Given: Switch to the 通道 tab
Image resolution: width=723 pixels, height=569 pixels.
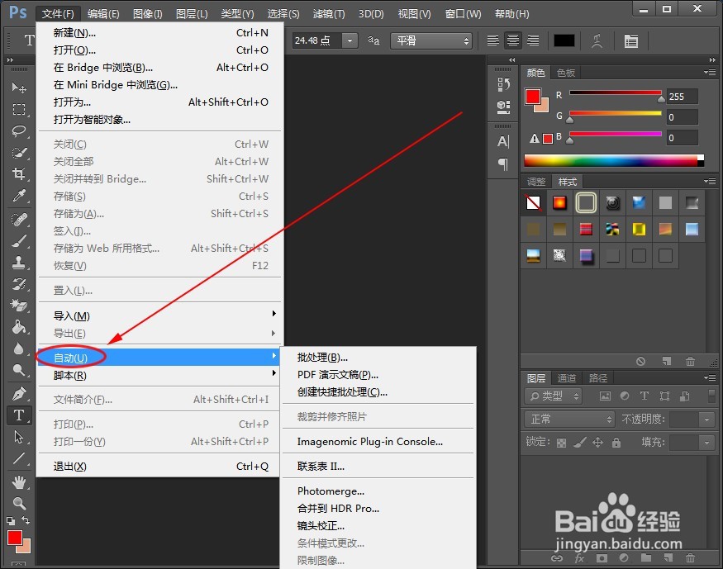Looking at the screenshot, I should pos(567,377).
